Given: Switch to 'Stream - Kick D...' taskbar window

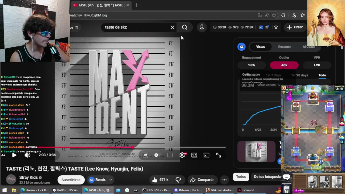Looking at the screenshot, I should [x=34, y=190].
